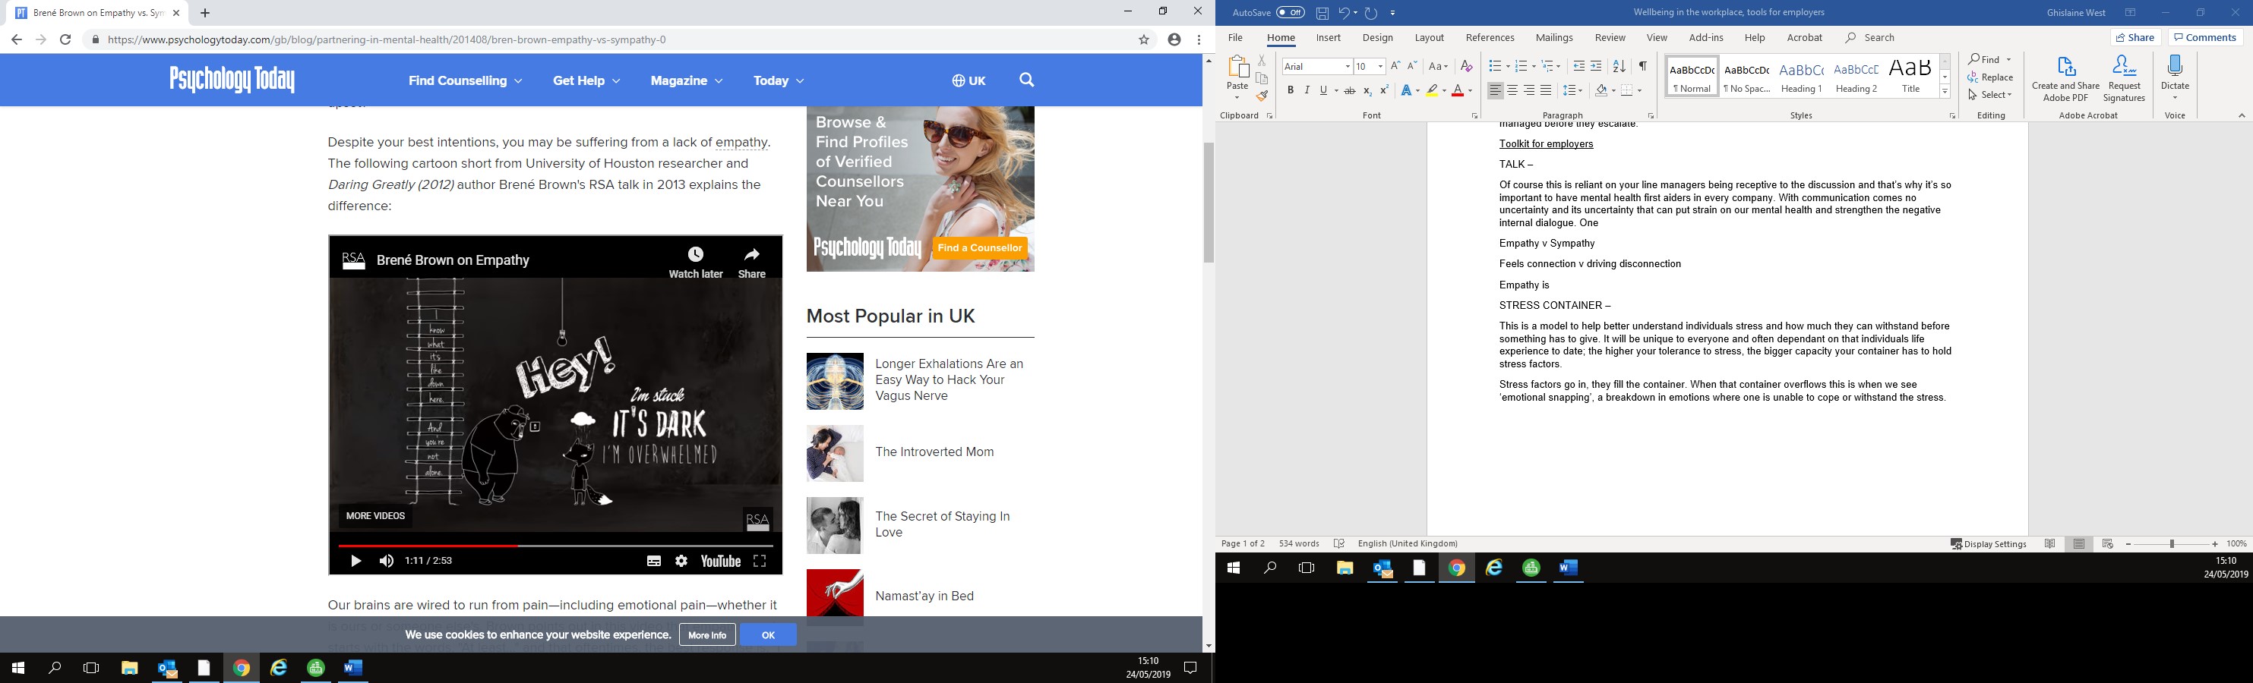Enter fullscreen on the Brené Brown video
The image size is (2253, 683).
[760, 562]
